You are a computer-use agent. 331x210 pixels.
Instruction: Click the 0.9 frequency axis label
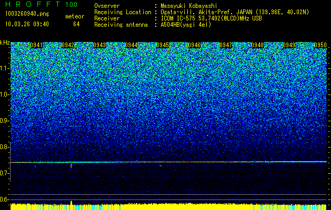4,121
